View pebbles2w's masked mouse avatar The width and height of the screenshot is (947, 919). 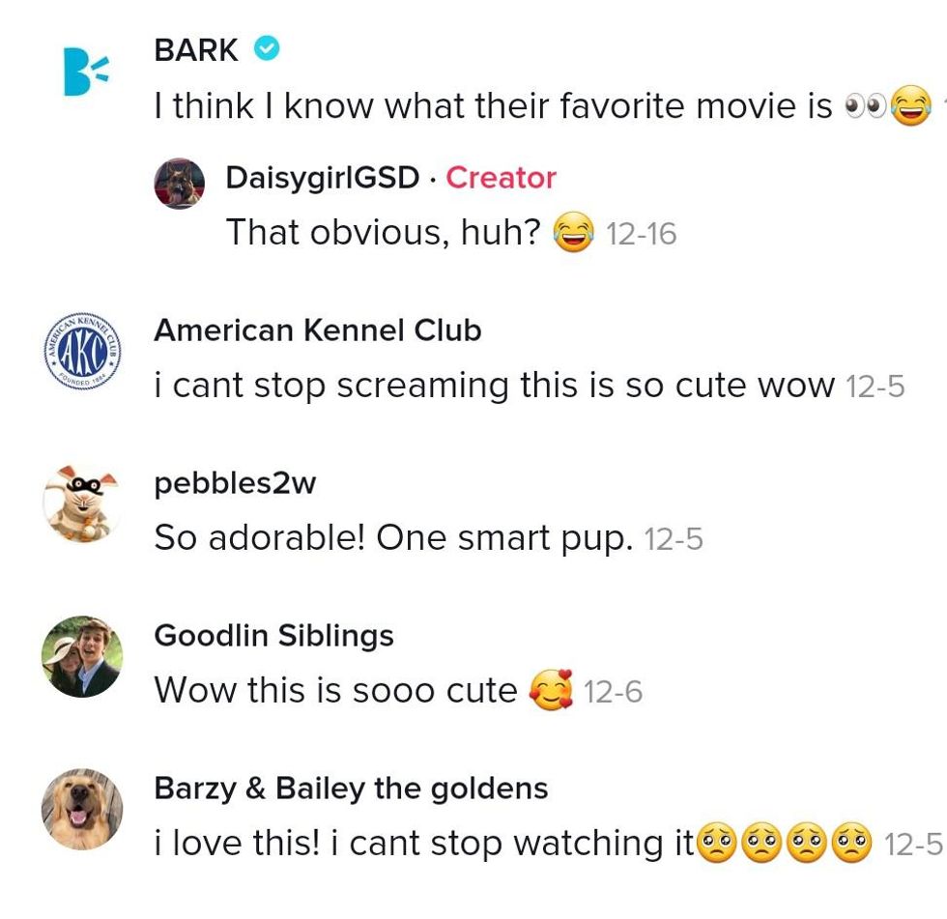pos(82,504)
